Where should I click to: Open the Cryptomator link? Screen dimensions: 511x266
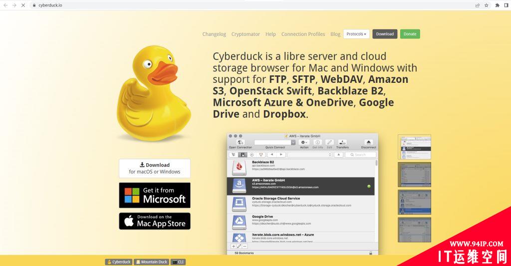pos(246,34)
